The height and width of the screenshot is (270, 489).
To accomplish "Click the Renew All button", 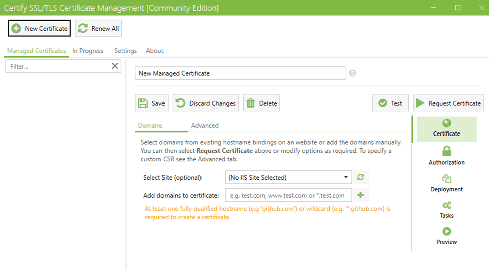I will 98,28.
